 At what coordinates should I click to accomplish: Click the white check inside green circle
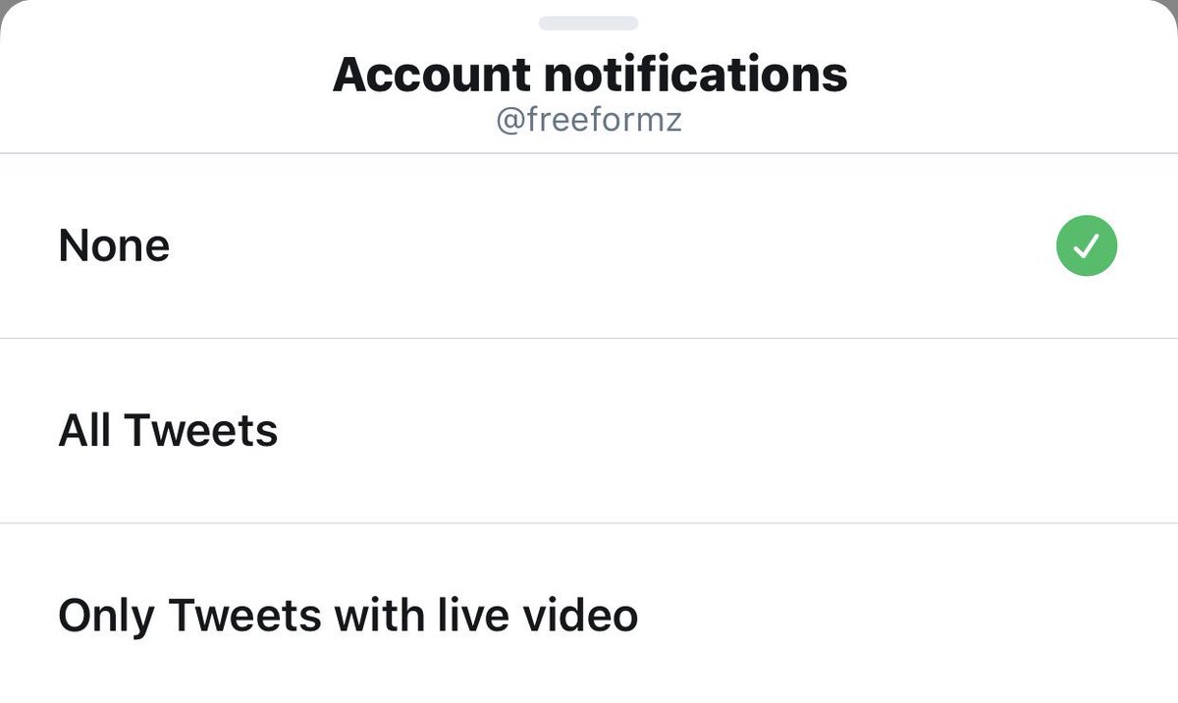(1087, 247)
